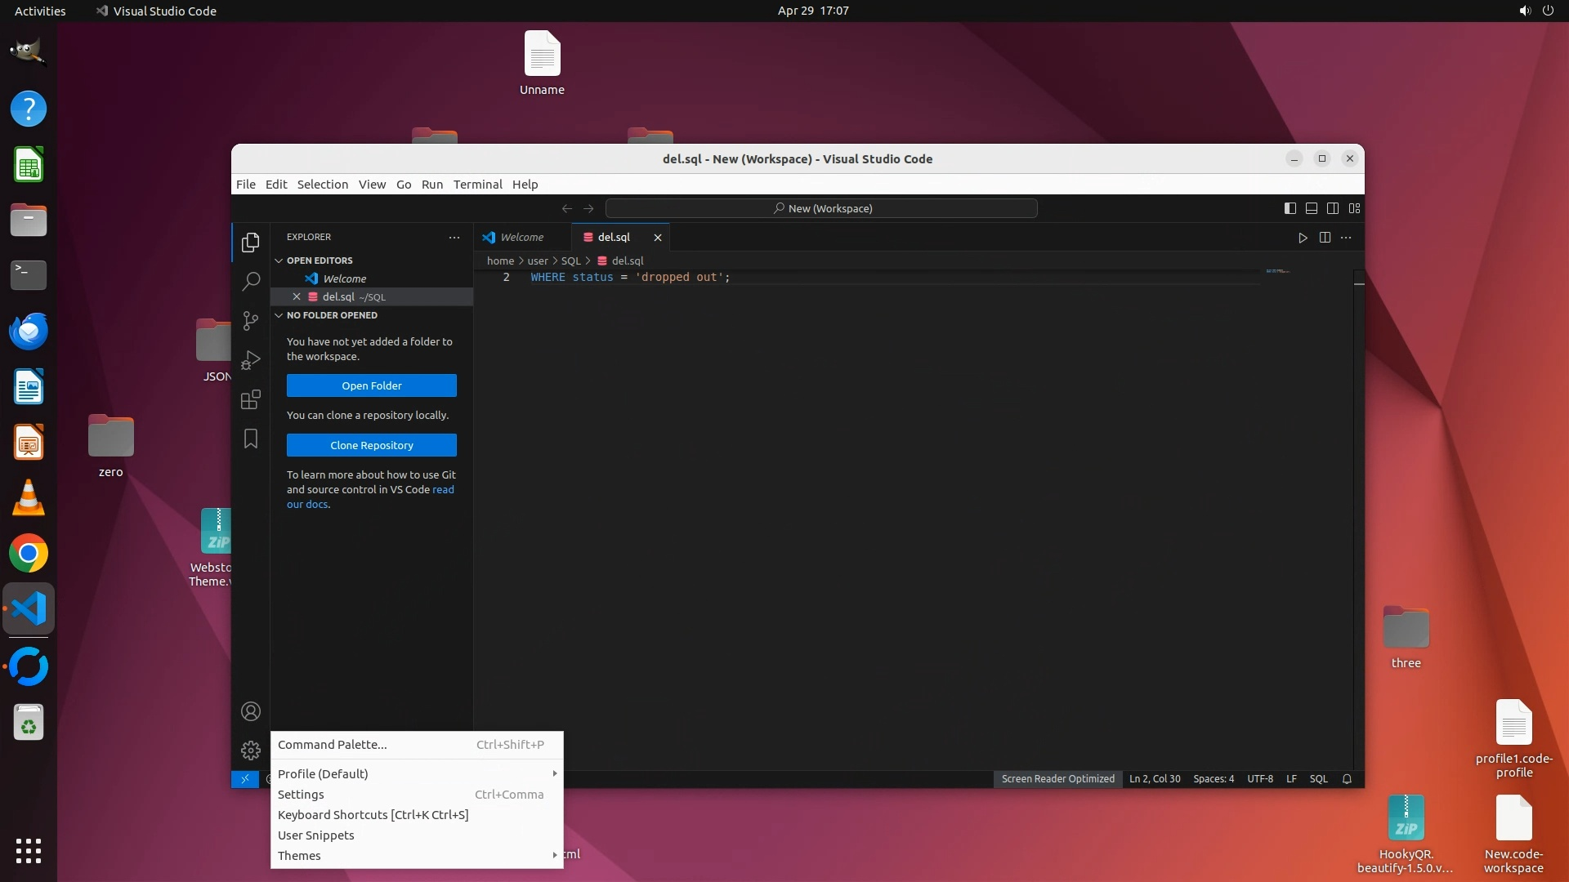Open the Search view in activity bar
Viewport: 1569px width, 882px height.
(250, 281)
